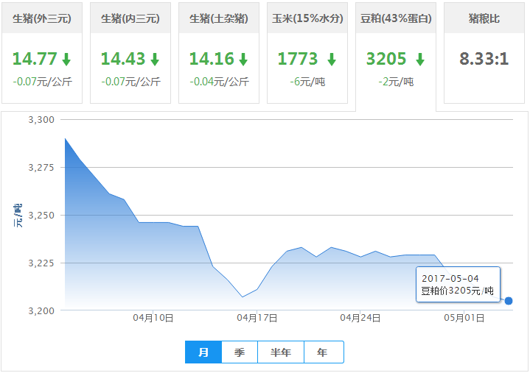Click the down arrow beside 14.77
This screenshot has width=530, height=373.
click(66, 59)
